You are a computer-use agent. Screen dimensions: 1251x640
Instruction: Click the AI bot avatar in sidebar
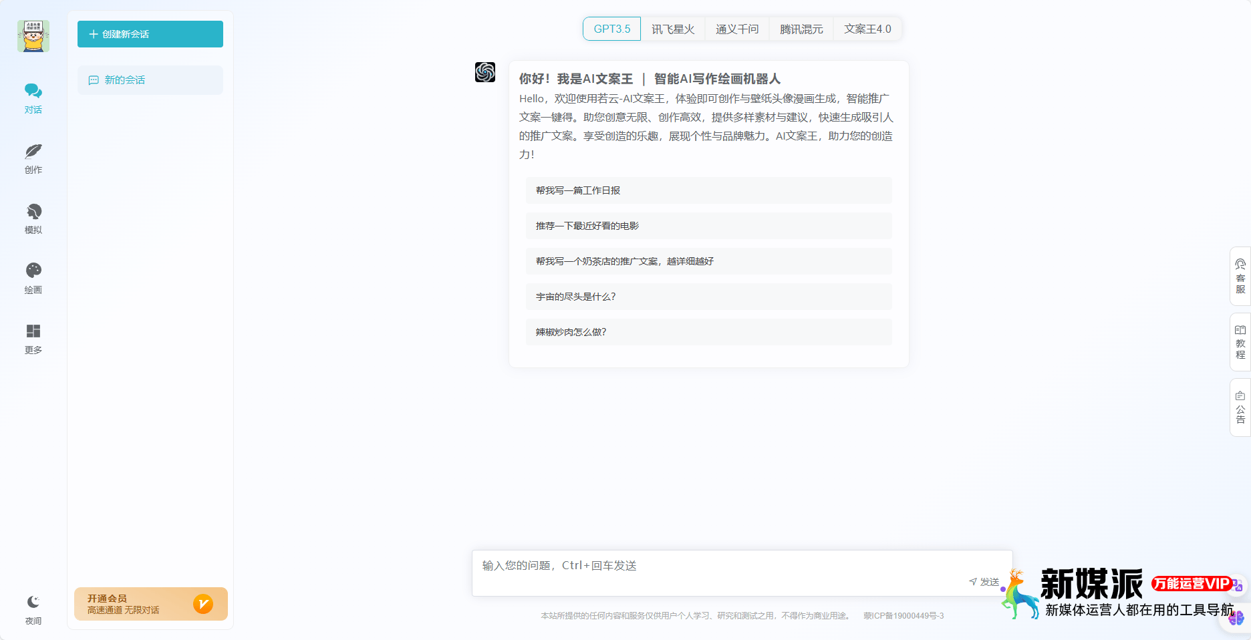(33, 35)
